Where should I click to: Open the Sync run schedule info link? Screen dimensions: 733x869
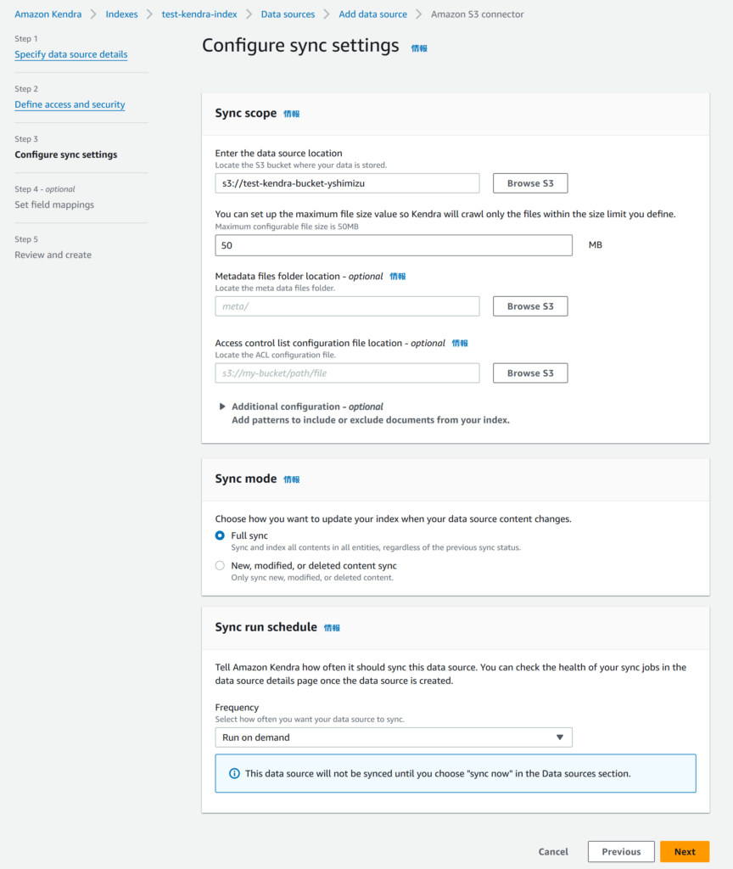click(x=332, y=628)
